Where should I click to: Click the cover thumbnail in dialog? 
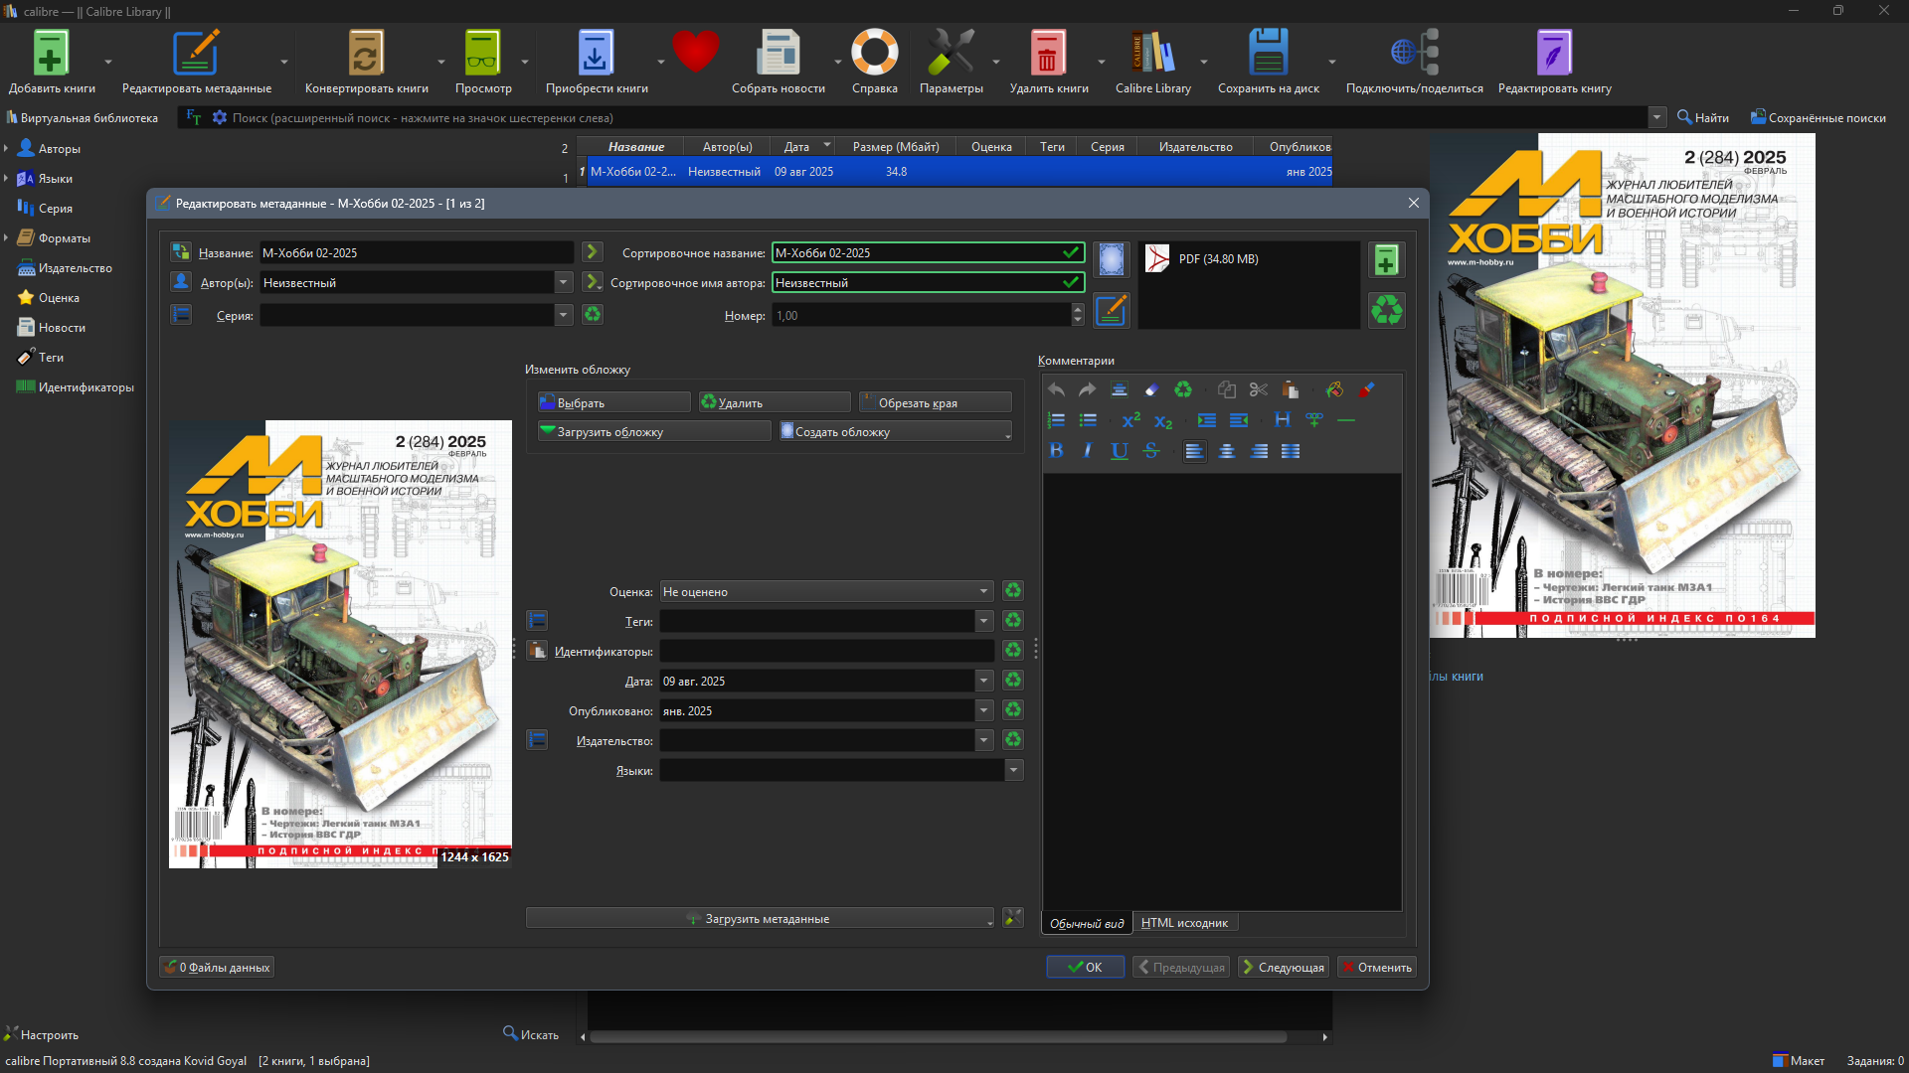pyautogui.click(x=340, y=644)
